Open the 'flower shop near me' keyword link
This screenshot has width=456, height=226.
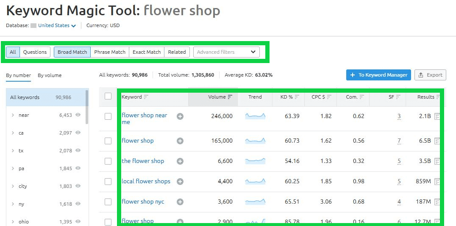[x=145, y=119]
